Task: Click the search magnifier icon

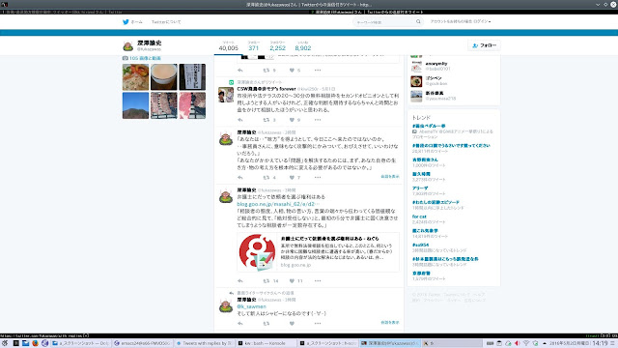Action: tap(418, 22)
